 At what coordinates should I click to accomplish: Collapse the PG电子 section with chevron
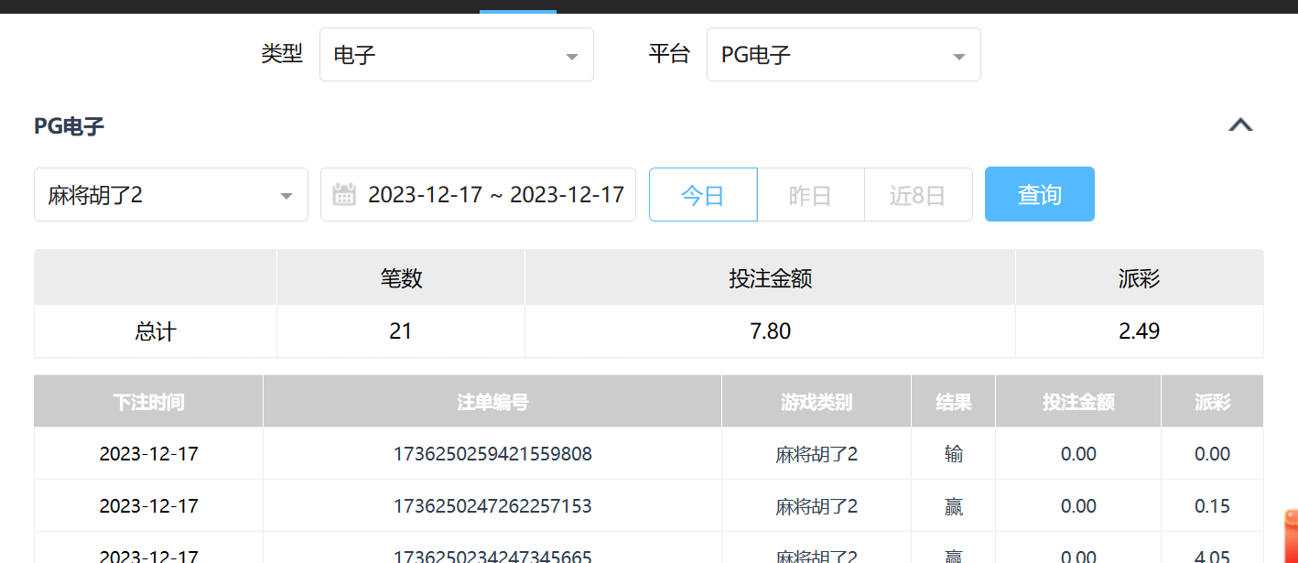point(1239,125)
